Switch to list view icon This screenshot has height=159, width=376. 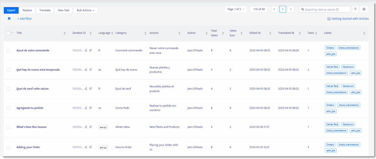pos(355,9)
